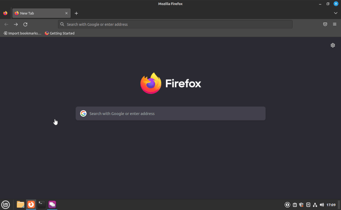Select the New Tab tab
This screenshot has height=210, width=341.
(x=38, y=13)
